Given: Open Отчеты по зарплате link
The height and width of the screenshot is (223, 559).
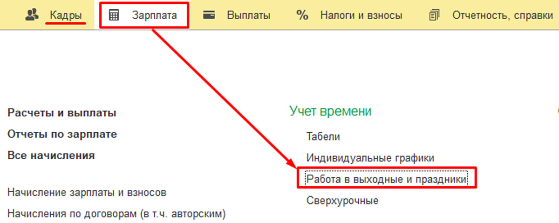Looking at the screenshot, I should tap(62, 135).
